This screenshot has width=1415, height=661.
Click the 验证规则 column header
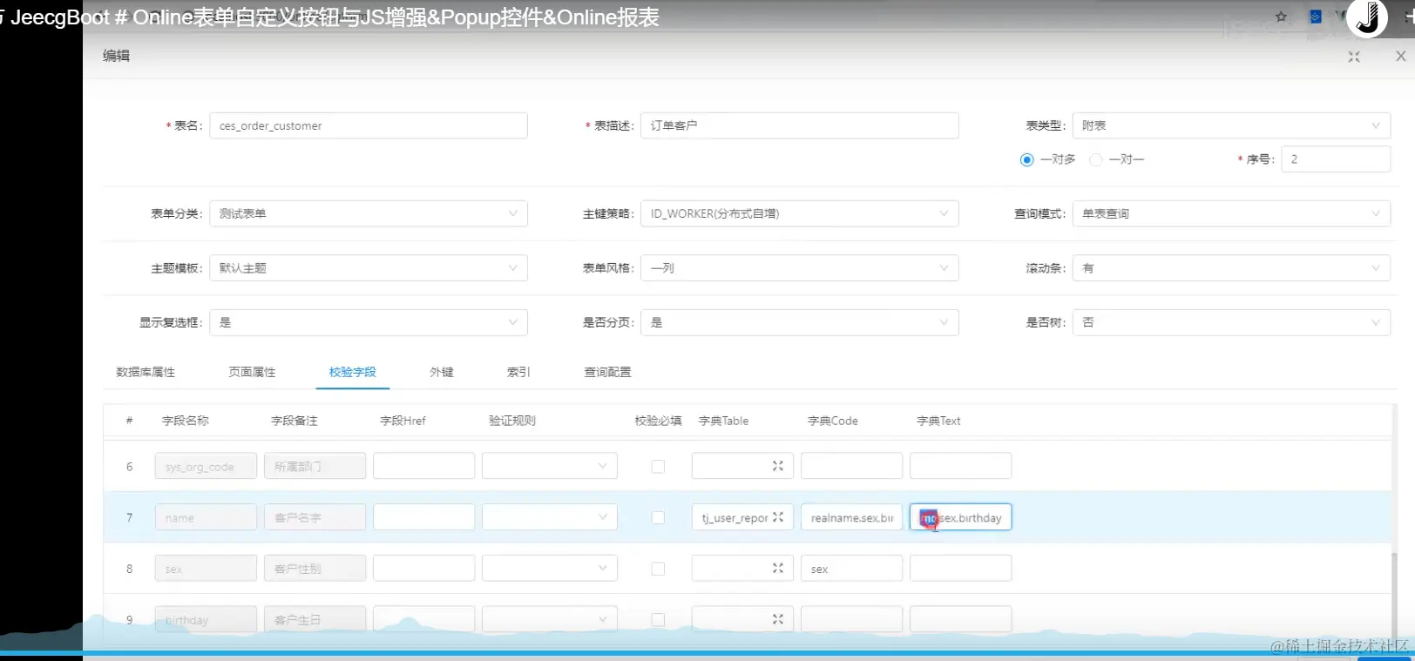point(512,421)
